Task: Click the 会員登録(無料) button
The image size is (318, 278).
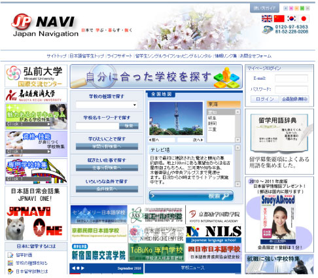Action: [294, 99]
